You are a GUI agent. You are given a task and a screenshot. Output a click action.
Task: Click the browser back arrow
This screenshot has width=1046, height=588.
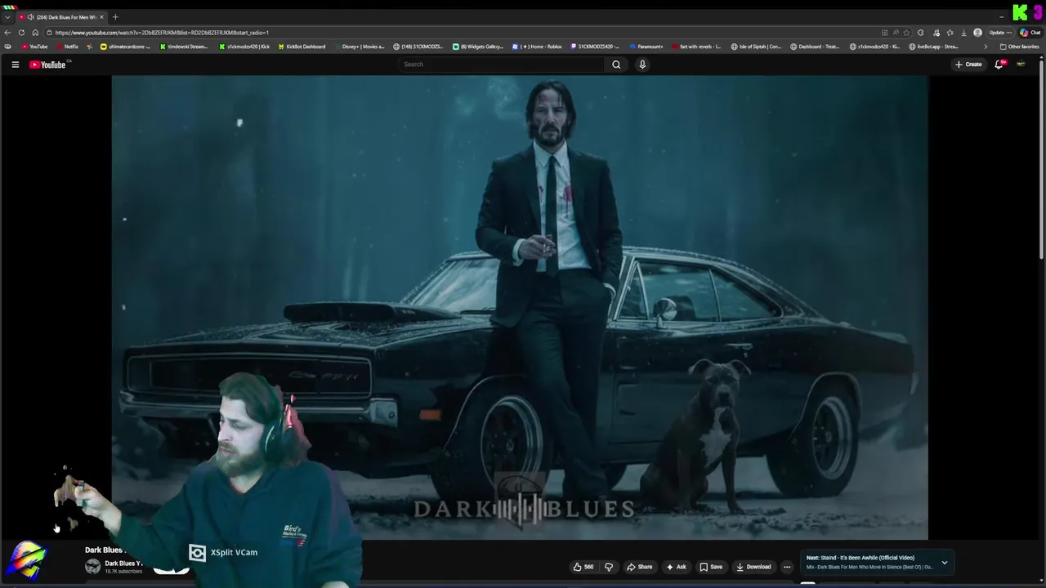point(7,33)
